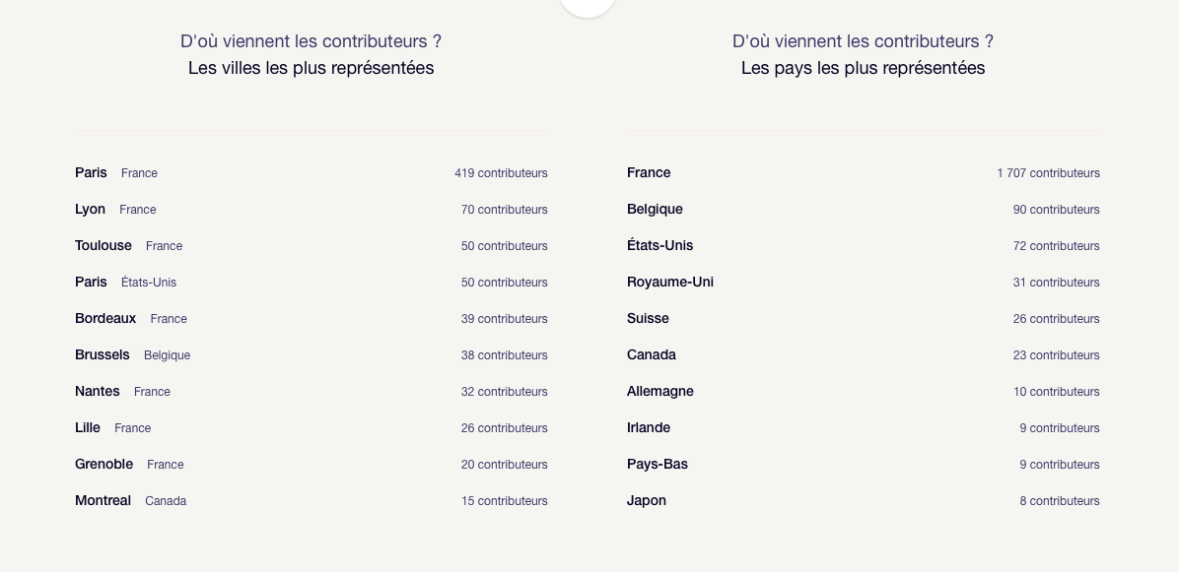Open the Allemagne country entry
This screenshot has height=572, width=1179.
864,392
